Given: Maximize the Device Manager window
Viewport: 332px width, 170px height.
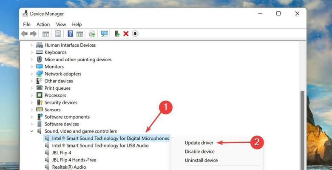Looking at the screenshot, I should pyautogui.click(x=278, y=14).
